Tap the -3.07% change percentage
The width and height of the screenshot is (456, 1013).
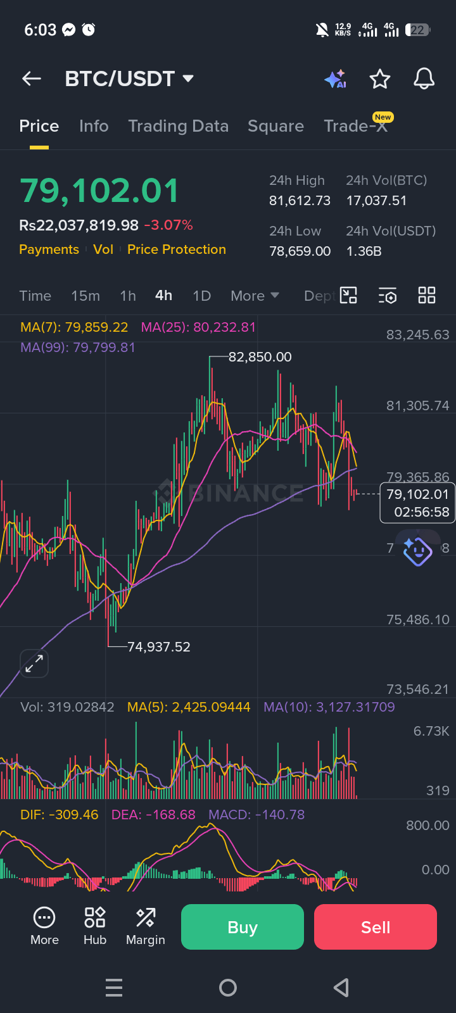168,225
